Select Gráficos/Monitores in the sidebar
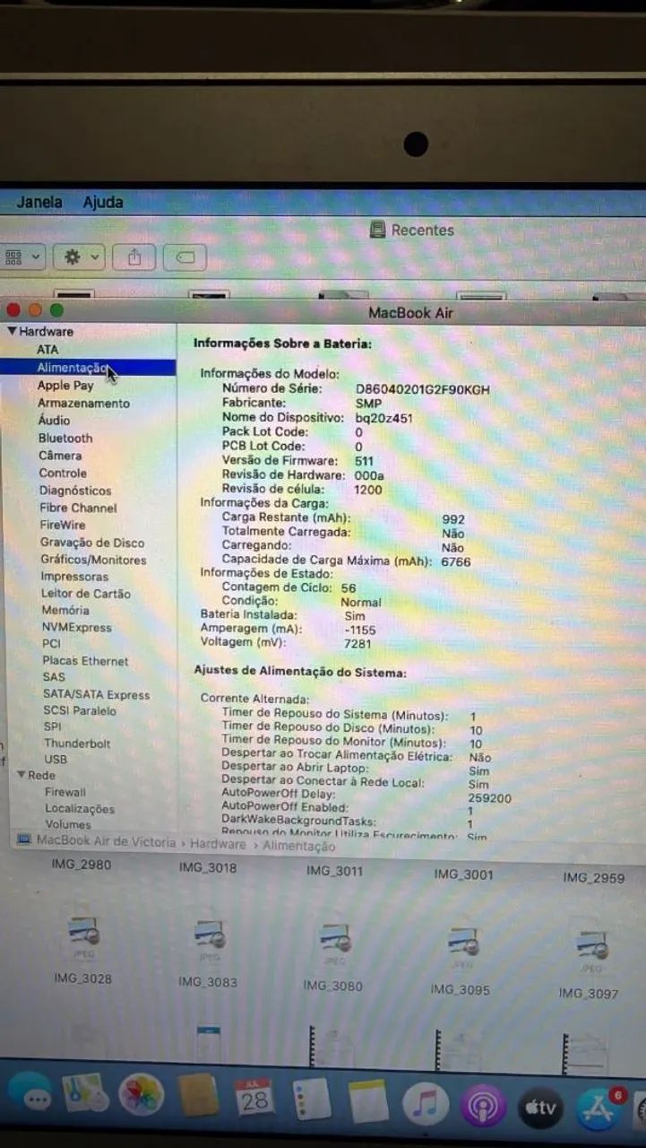The width and height of the screenshot is (646, 1148). tap(93, 560)
